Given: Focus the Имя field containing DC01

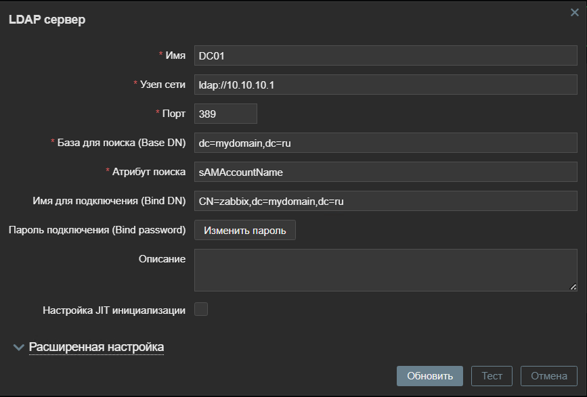Looking at the screenshot, I should 385,55.
